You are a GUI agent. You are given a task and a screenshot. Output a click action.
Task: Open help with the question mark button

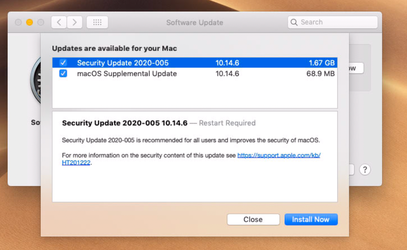pyautogui.click(x=365, y=170)
